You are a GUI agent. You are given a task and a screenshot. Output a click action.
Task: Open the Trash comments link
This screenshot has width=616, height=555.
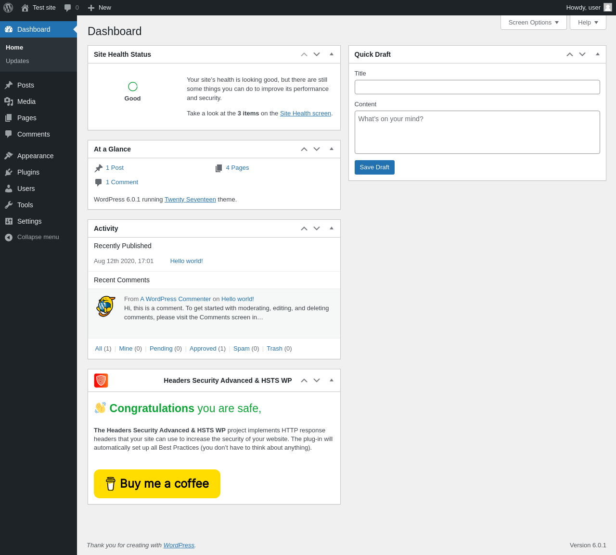tap(274, 349)
